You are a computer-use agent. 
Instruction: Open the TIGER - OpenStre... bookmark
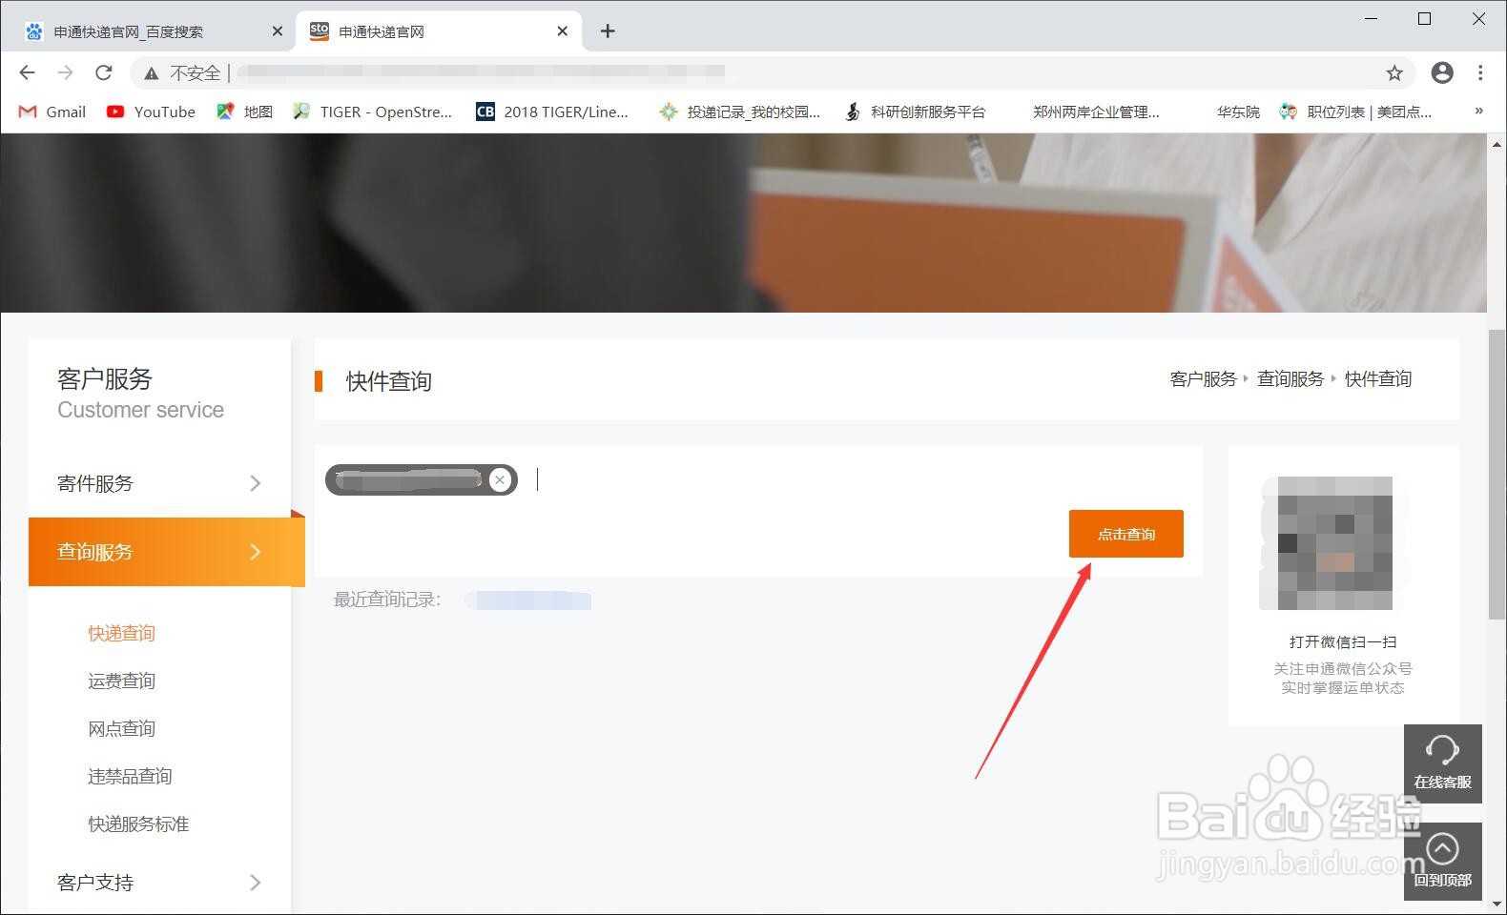(x=372, y=112)
